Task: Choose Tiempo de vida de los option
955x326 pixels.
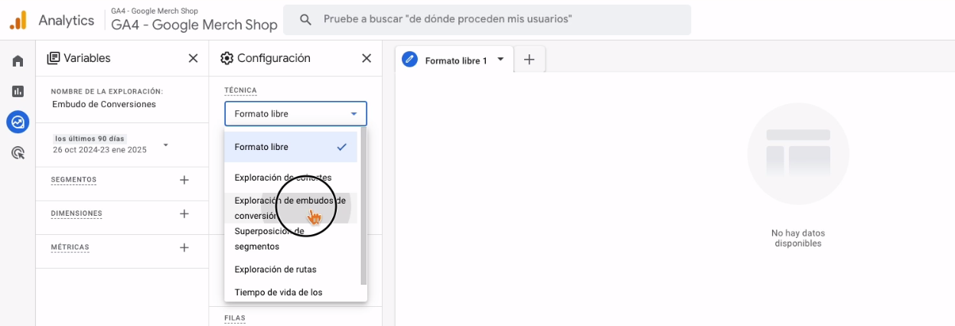Action: click(291, 292)
